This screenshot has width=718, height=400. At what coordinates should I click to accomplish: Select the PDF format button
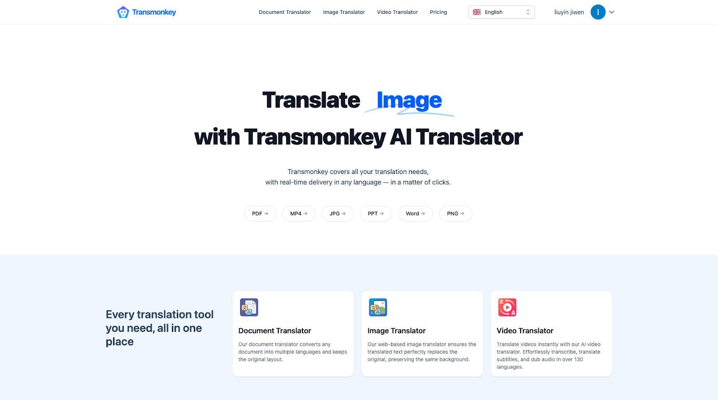point(260,213)
